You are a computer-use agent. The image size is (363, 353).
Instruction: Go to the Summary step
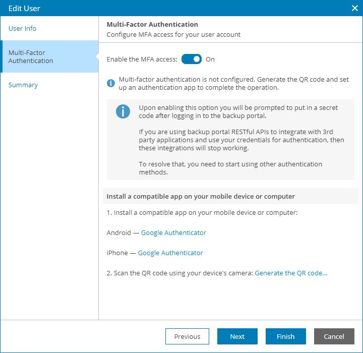(23, 85)
